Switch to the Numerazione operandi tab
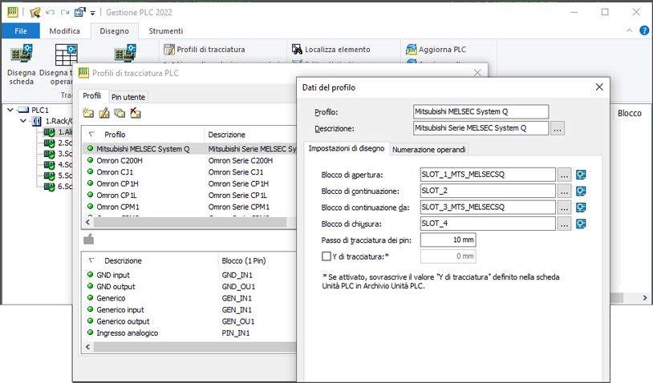This screenshot has height=383, width=653. (428, 149)
